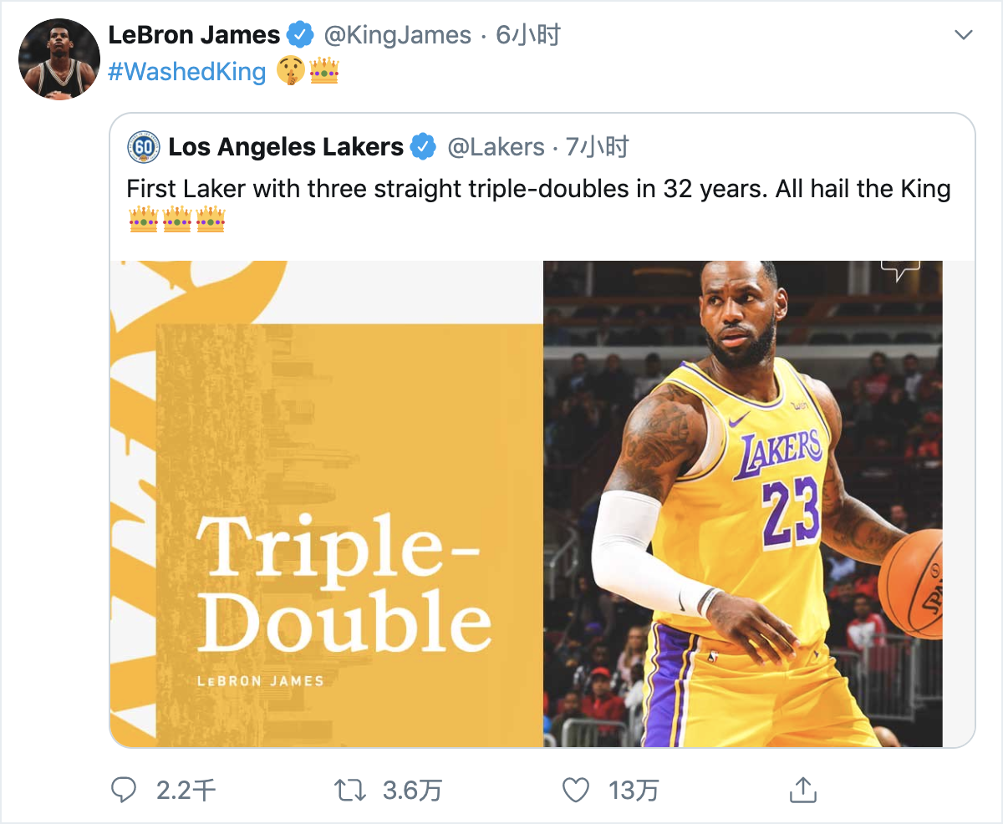Image resolution: width=1003 pixels, height=824 pixels.
Task: Click the Los Angeles Lakers display name
Action: [x=286, y=148]
